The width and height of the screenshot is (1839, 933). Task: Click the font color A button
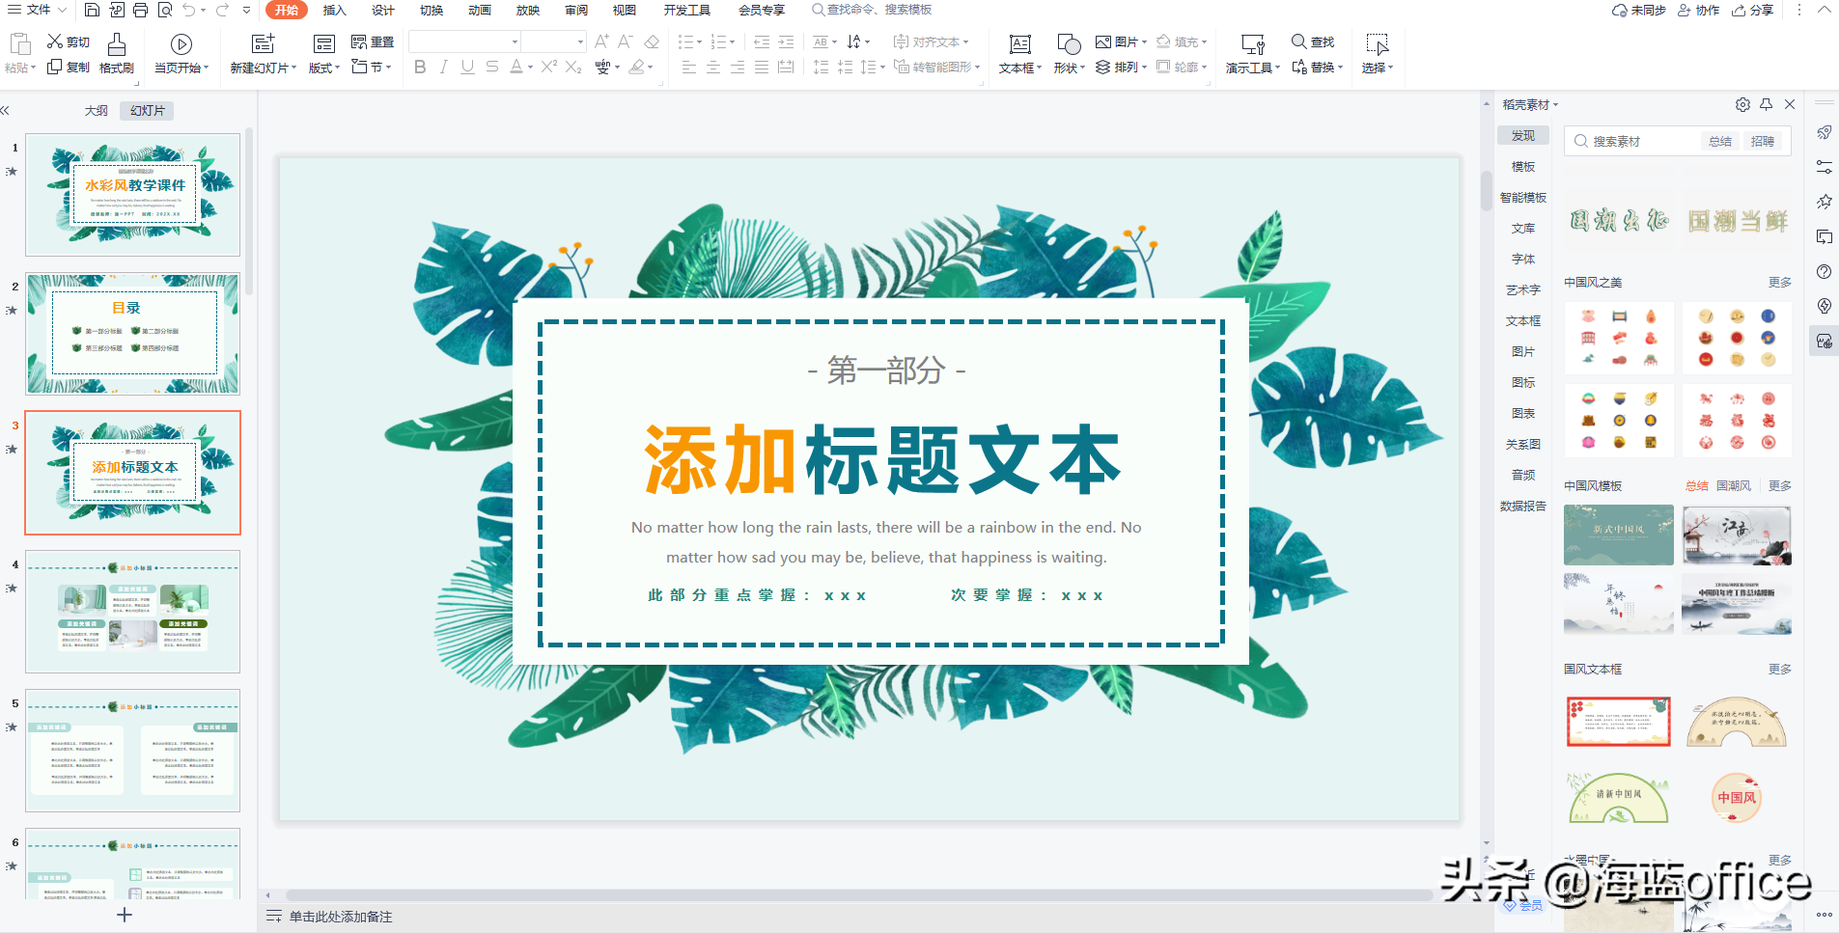tap(516, 67)
